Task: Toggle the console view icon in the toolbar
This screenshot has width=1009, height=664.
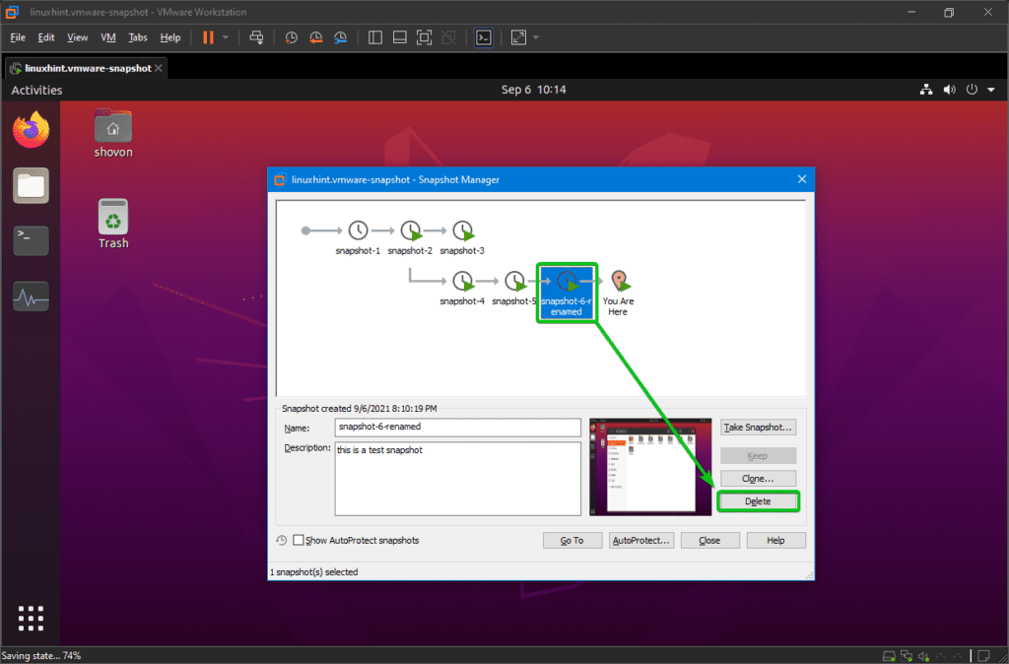Action: 484,37
